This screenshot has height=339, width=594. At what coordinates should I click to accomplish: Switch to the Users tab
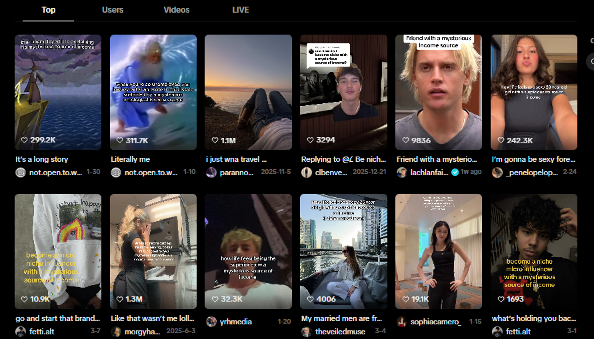113,10
